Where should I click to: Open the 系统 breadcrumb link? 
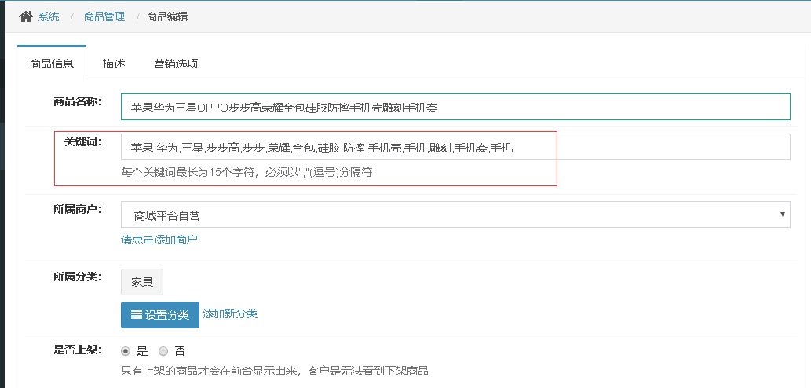coord(49,16)
